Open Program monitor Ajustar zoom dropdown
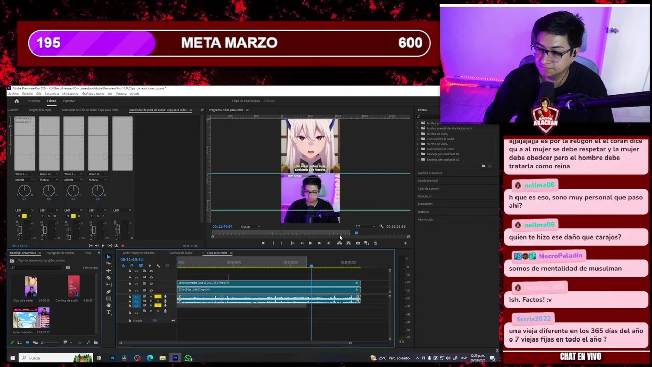Screen dimensions: 652x367 pyautogui.click(x=250, y=226)
